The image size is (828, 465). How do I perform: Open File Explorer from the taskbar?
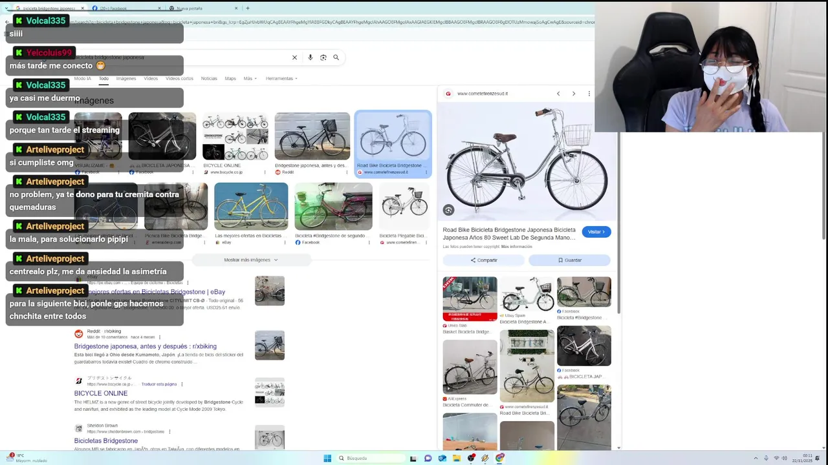coord(457,459)
